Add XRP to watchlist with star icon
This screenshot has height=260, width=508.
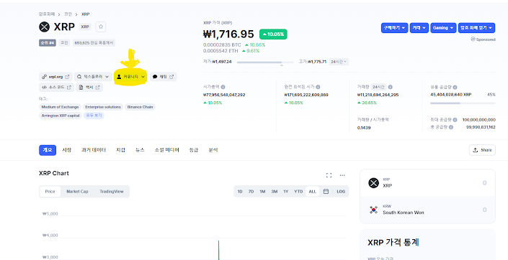coord(101,27)
